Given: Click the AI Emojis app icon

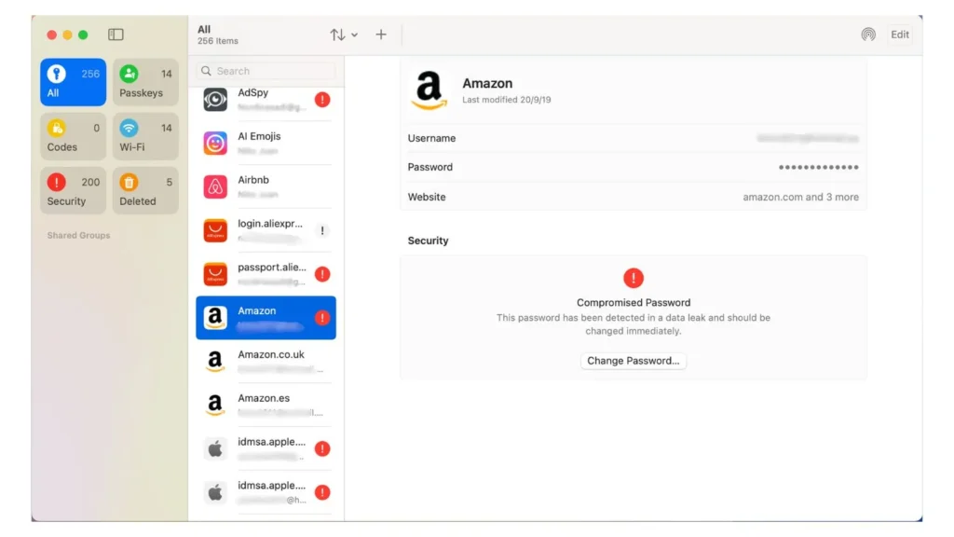Looking at the screenshot, I should [x=215, y=143].
